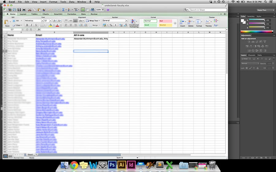Toggle align top vertical alignment

(66, 21)
